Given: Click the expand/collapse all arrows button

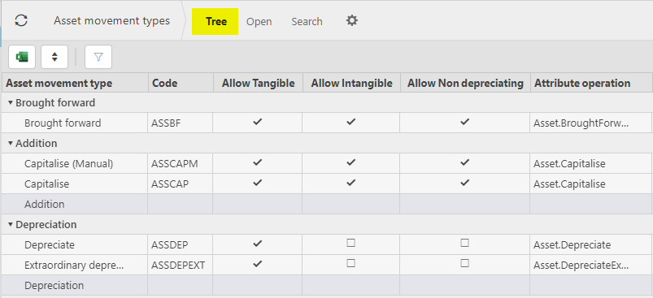Looking at the screenshot, I should pyautogui.click(x=54, y=57).
